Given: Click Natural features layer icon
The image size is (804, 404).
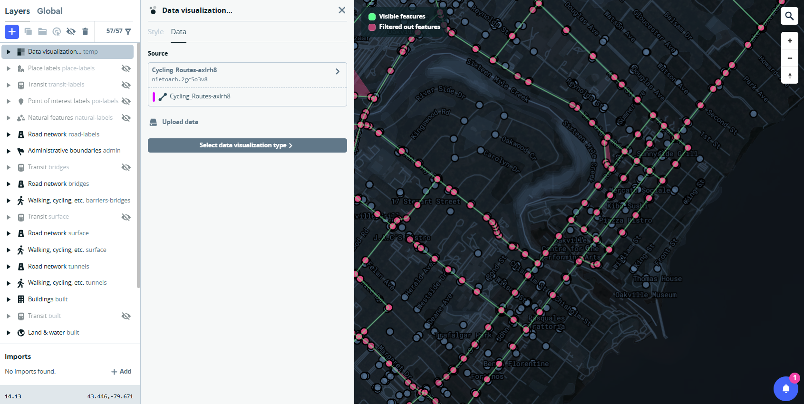Looking at the screenshot, I should [x=21, y=118].
